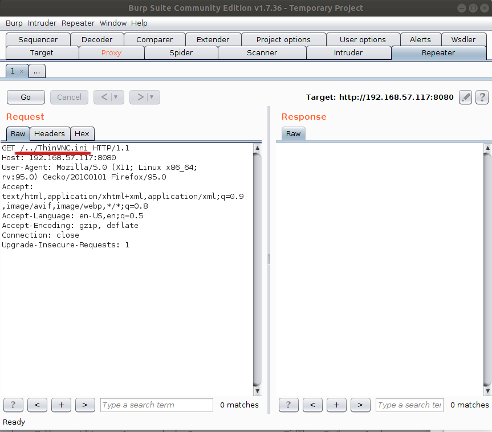This screenshot has height=432, width=492.
Task: Click the Accept-Language header line
Action: (x=72, y=215)
